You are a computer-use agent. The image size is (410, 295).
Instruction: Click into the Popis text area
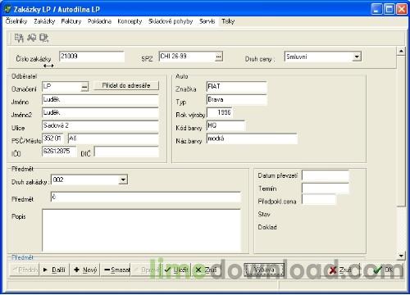[x=142, y=230]
